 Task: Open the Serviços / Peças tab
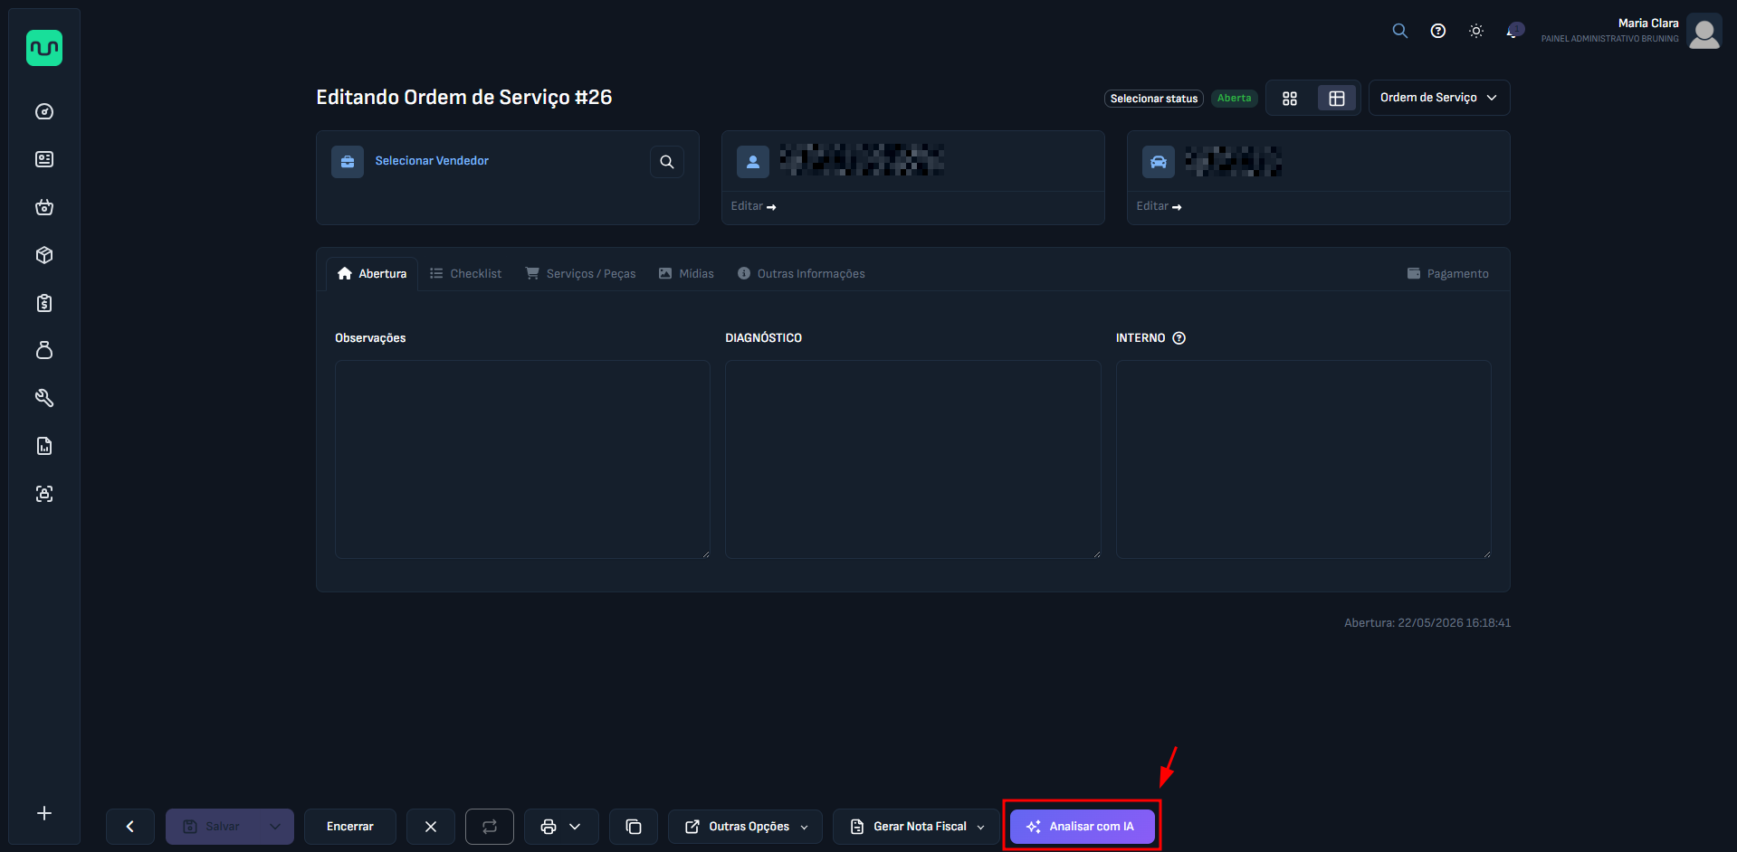580,274
